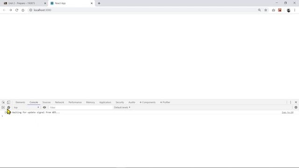Open the Chrome three-dot menu
This screenshot has width=299, height=168.
(295, 10)
